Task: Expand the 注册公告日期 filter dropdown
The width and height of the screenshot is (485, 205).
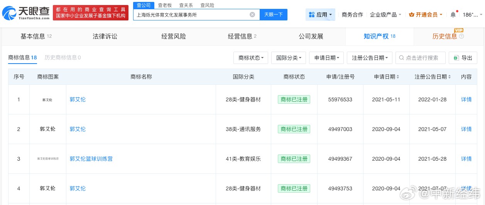Action: [370, 58]
